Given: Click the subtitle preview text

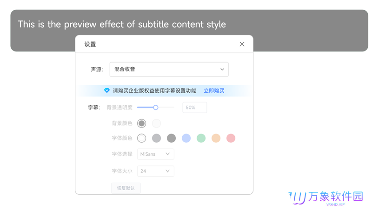Looking at the screenshot, I should [122, 25].
